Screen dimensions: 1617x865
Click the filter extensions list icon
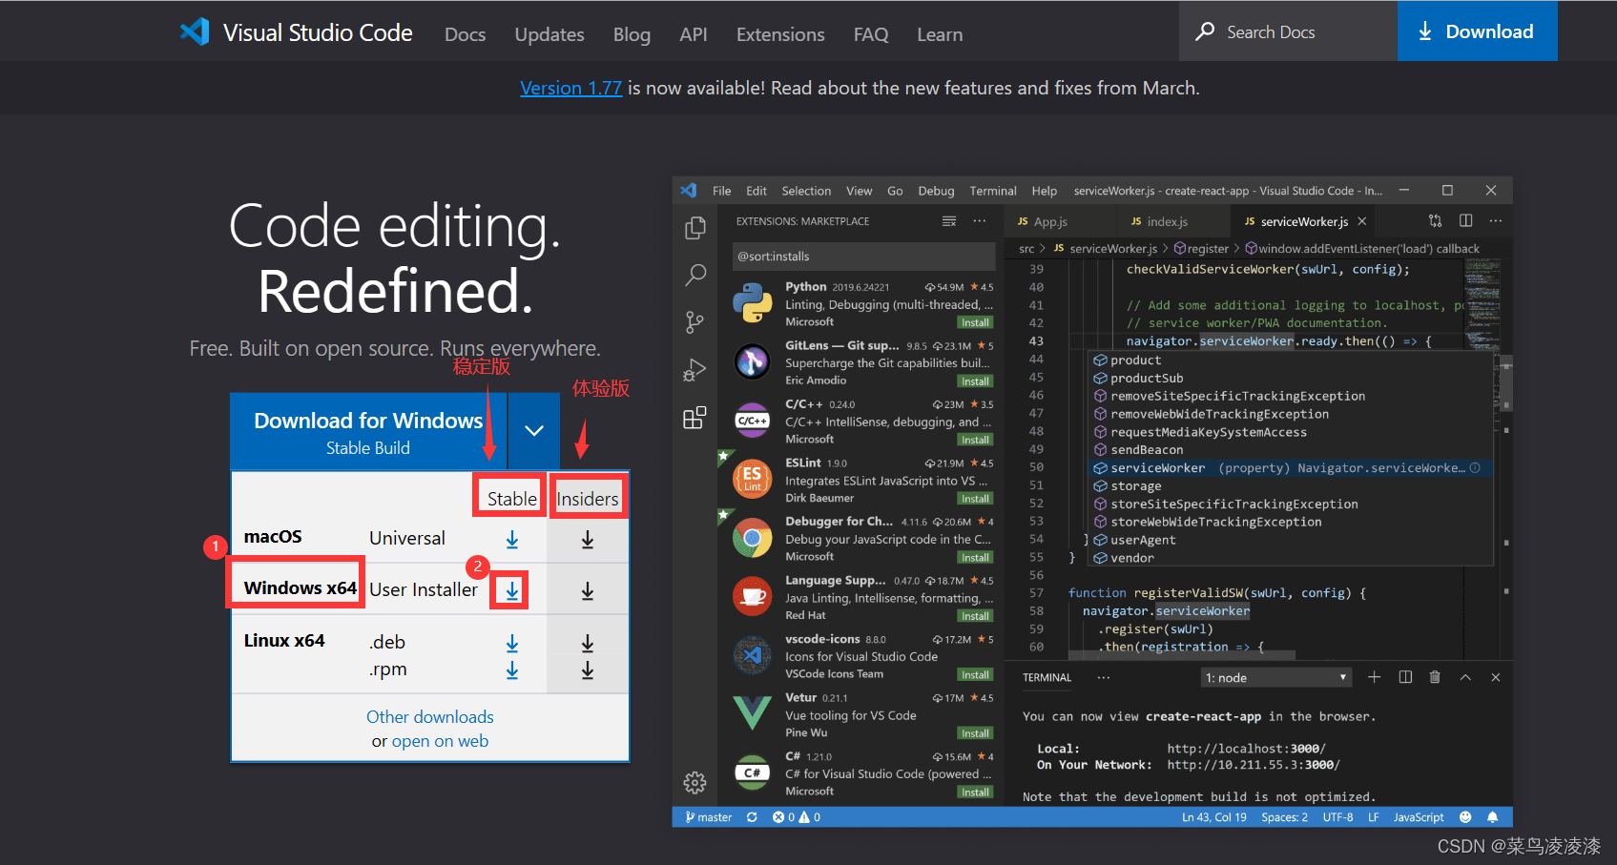coord(949,221)
